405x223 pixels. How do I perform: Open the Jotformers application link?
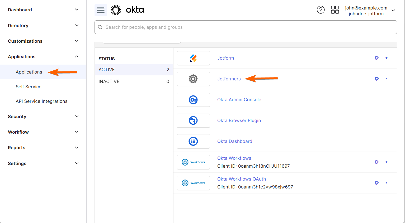pyautogui.click(x=229, y=79)
